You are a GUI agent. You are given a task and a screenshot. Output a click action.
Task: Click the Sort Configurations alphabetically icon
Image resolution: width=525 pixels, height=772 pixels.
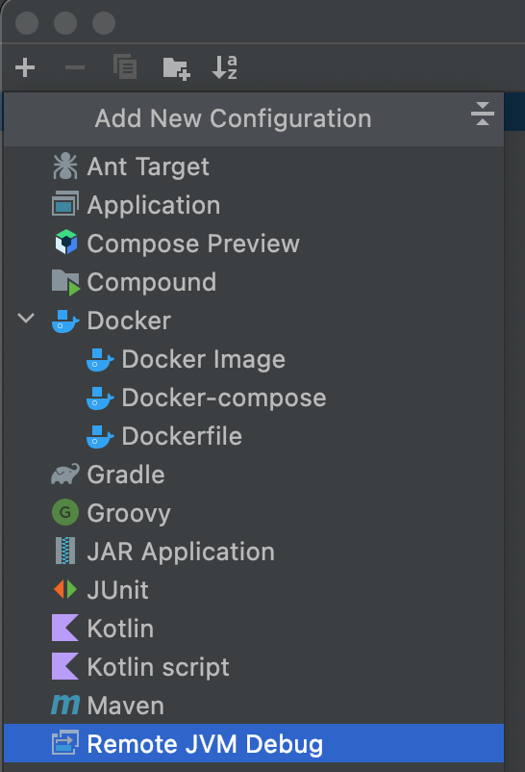click(x=224, y=67)
